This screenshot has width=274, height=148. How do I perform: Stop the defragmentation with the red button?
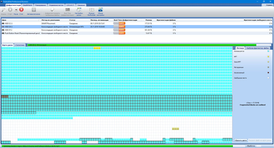(x=21, y=10)
